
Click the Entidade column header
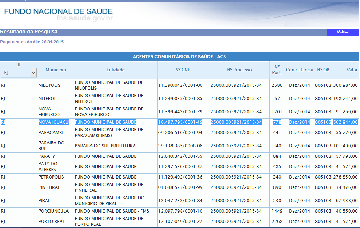pyautogui.click(x=116, y=70)
